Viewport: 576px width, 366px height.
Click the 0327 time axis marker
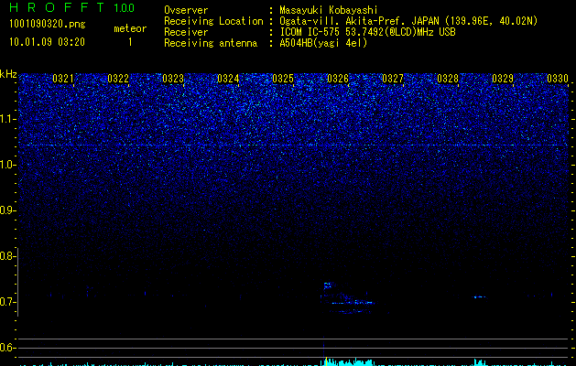point(392,79)
